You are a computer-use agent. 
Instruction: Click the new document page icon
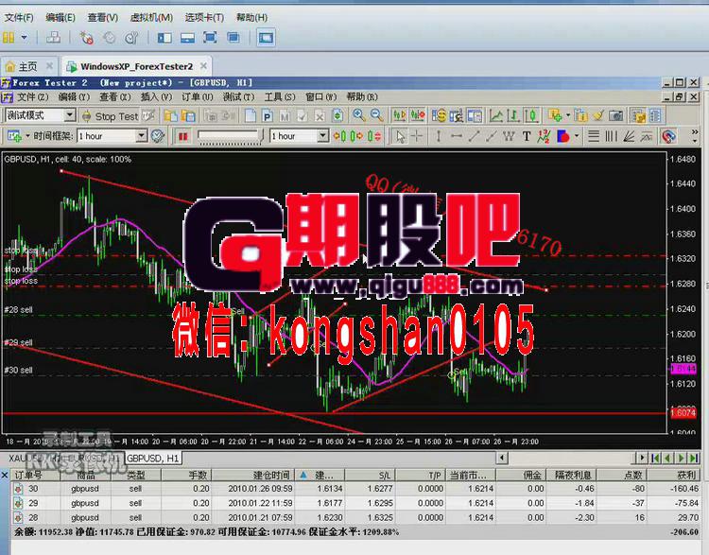251,115
